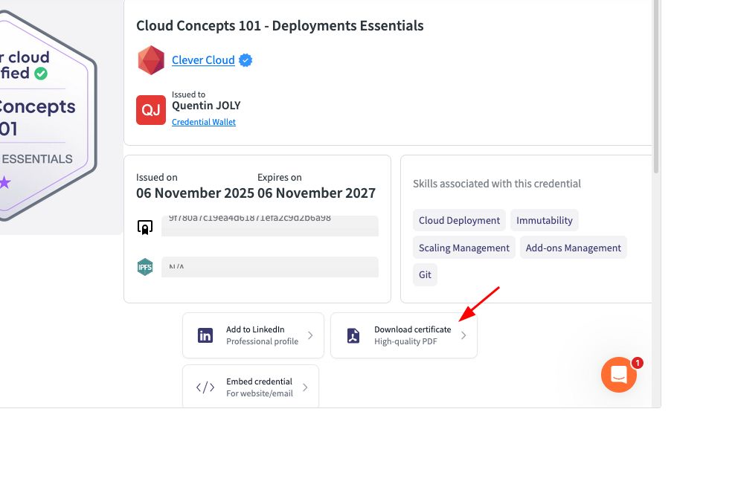This screenshot has height=493, width=735.
Task: Expand the Embed credential chevron
Action: click(305, 387)
